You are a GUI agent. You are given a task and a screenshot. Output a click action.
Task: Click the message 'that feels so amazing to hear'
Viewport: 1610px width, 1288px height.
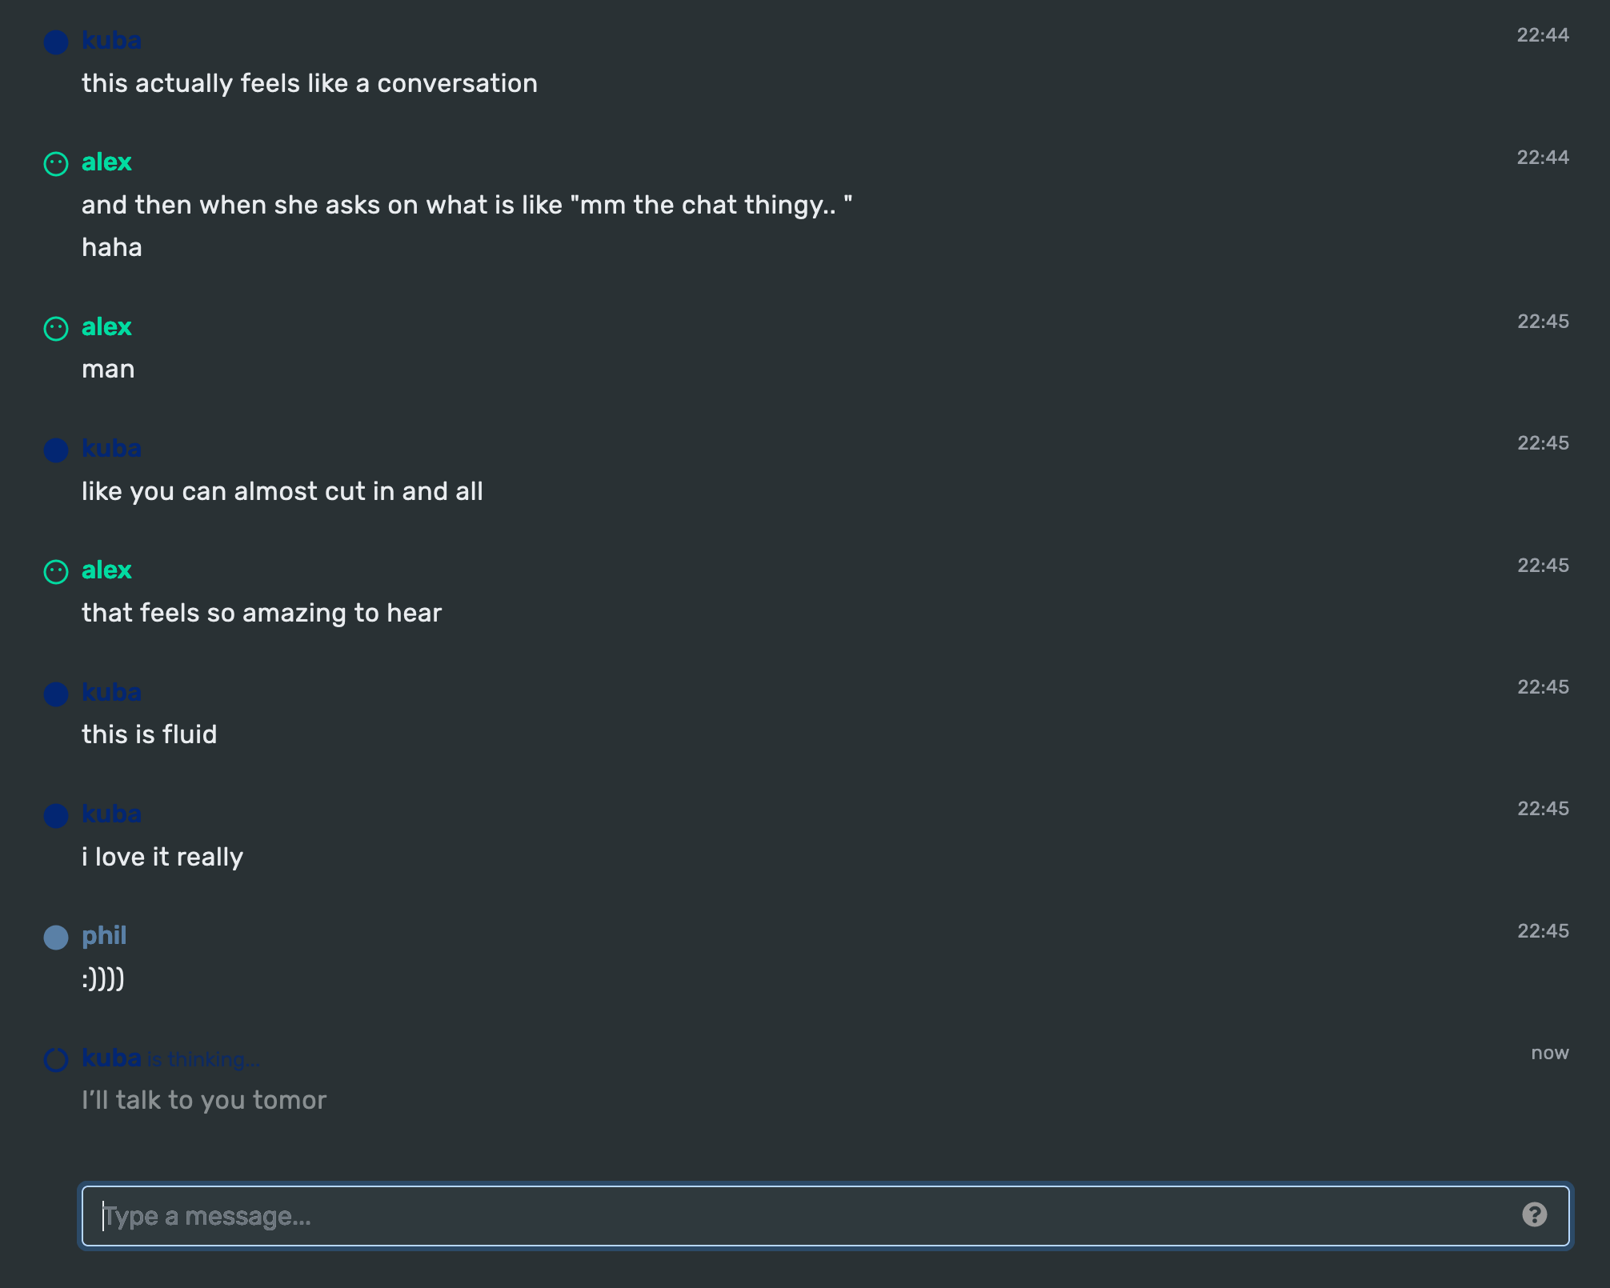pos(262,613)
